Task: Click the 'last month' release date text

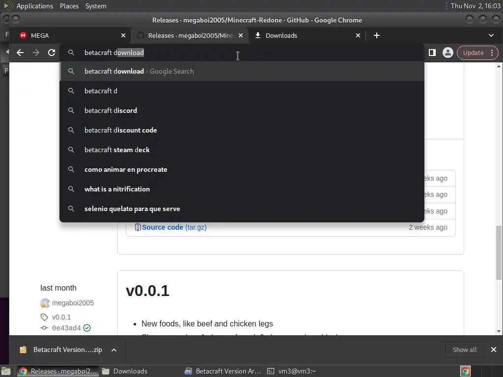Action: [58, 288]
